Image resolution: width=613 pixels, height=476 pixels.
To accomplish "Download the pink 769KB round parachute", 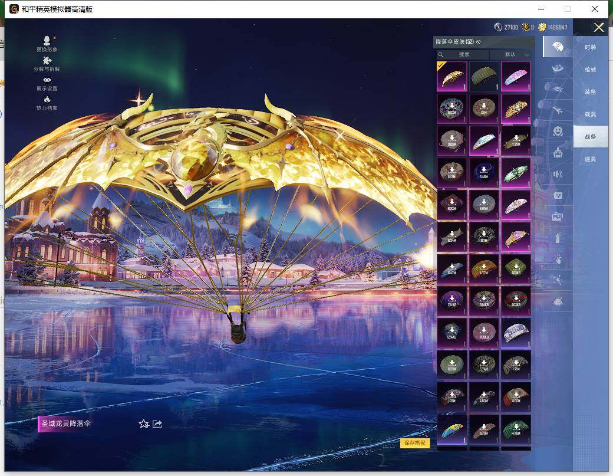I will [x=484, y=333].
